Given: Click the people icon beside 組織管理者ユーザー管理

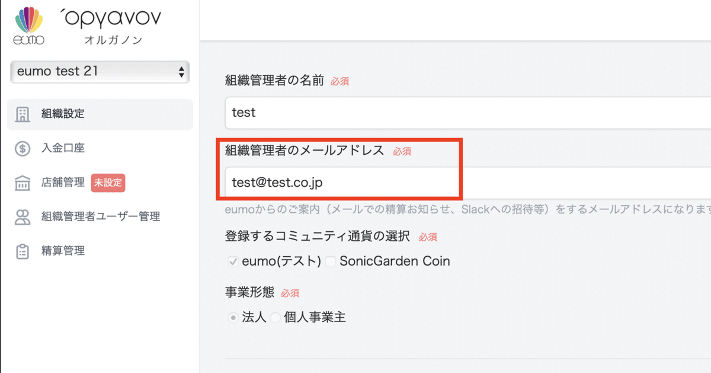Looking at the screenshot, I should tap(23, 217).
